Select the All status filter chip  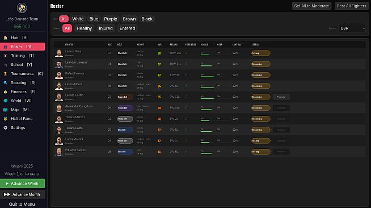pos(67,28)
